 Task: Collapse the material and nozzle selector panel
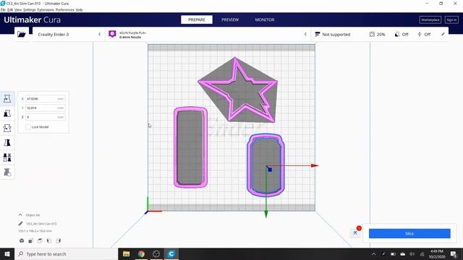coord(305,34)
